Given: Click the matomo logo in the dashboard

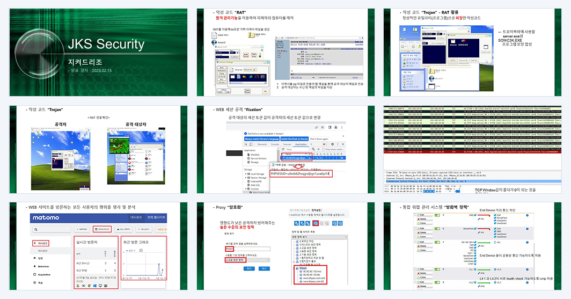Looking at the screenshot, I should (x=46, y=217).
